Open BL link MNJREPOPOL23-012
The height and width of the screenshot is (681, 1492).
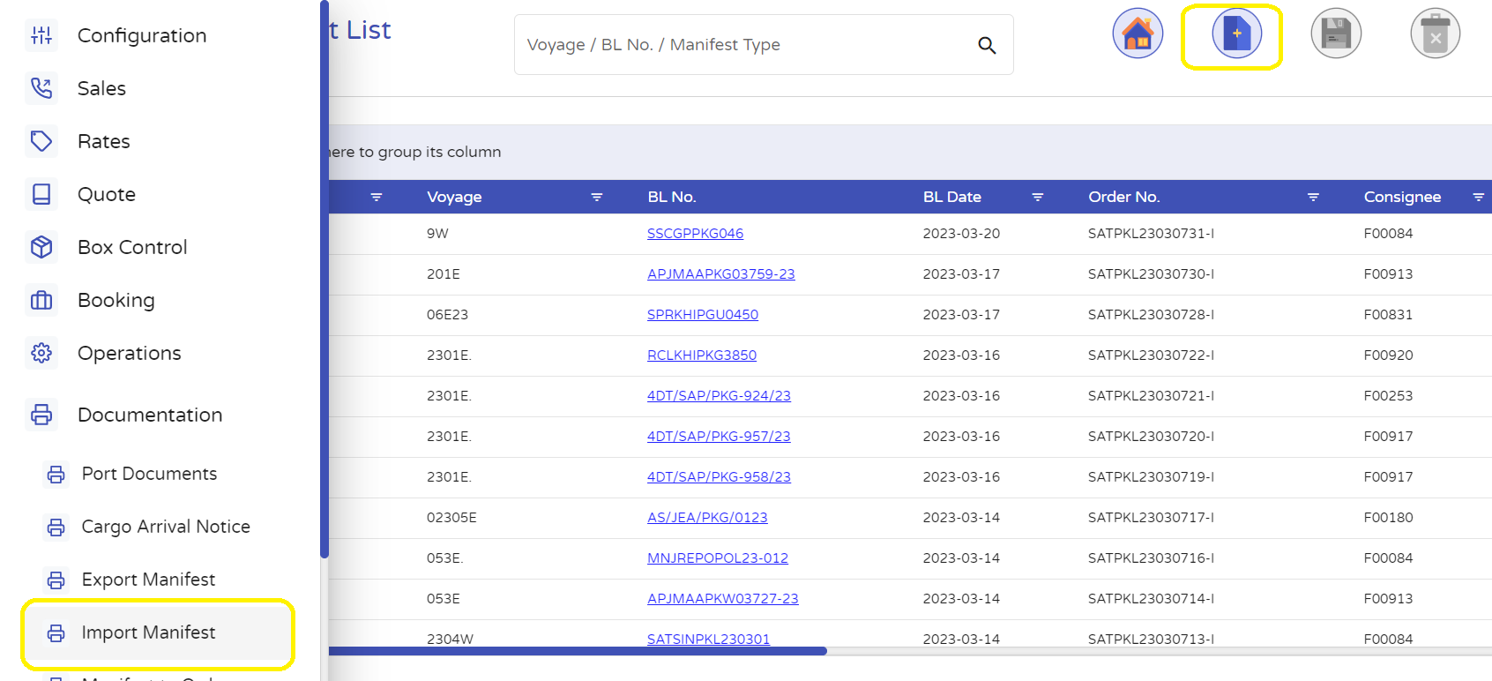pos(717,558)
